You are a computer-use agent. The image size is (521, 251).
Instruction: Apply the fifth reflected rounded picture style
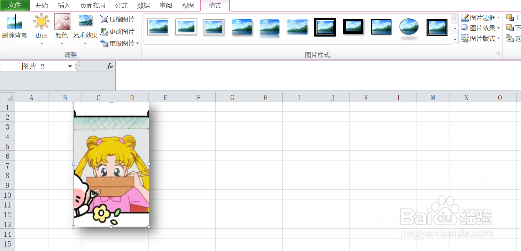point(270,28)
